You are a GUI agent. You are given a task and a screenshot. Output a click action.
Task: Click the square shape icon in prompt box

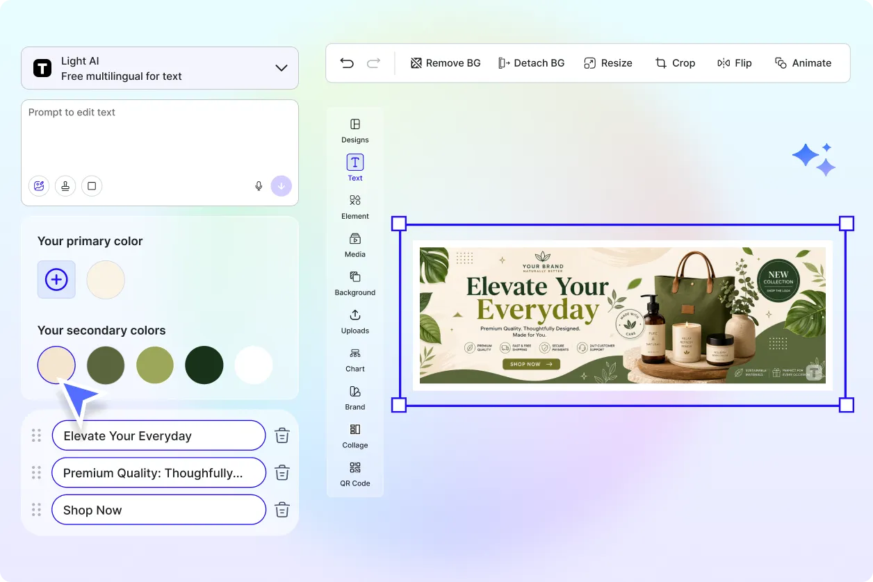pyautogui.click(x=92, y=186)
